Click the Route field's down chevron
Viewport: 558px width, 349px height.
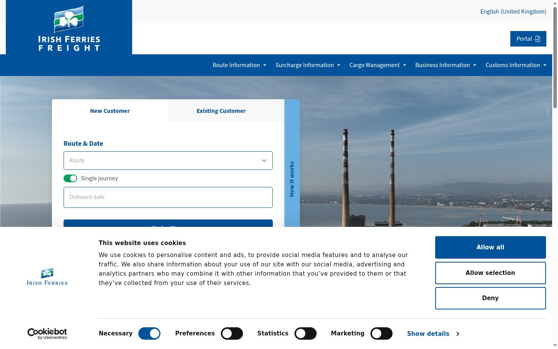[264, 161]
